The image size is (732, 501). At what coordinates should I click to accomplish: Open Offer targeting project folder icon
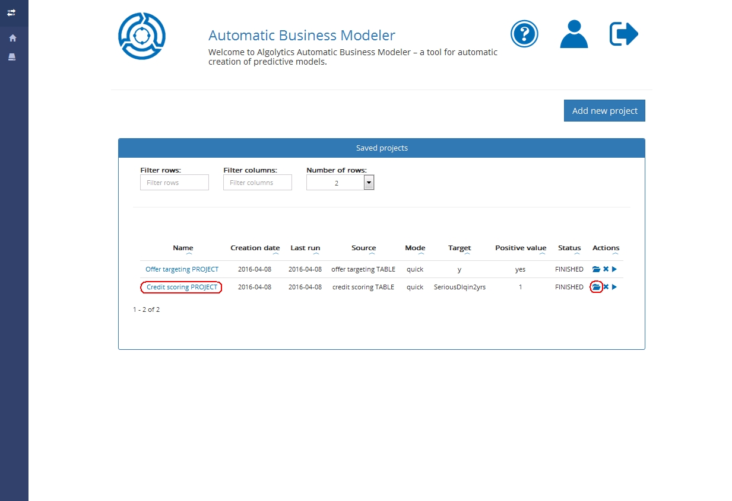[596, 269]
